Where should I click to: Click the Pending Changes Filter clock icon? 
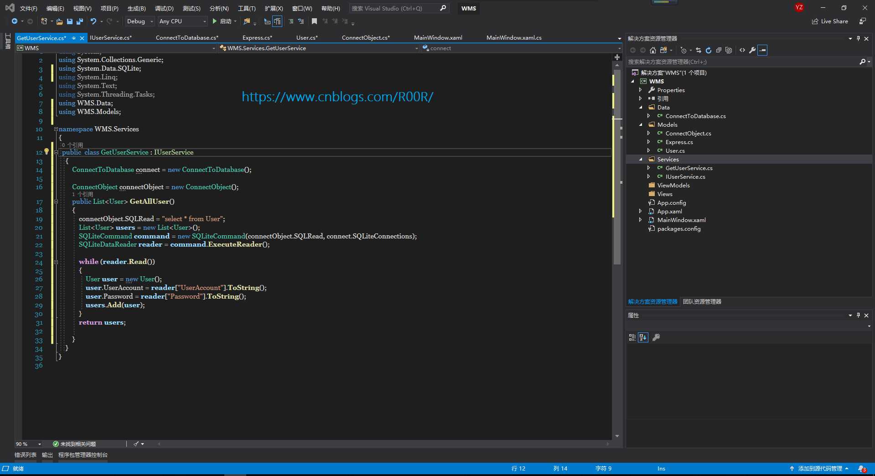point(683,50)
